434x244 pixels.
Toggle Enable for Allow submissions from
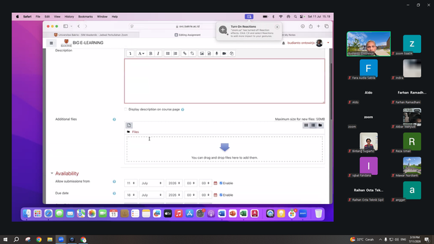click(221, 183)
